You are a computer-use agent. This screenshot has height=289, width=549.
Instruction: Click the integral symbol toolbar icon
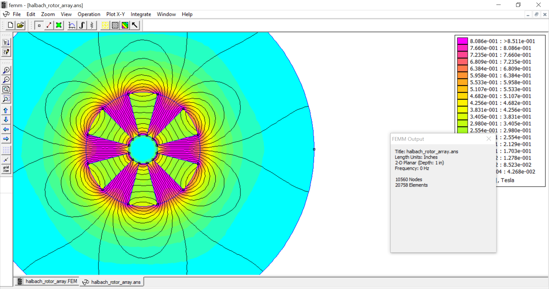pos(82,25)
